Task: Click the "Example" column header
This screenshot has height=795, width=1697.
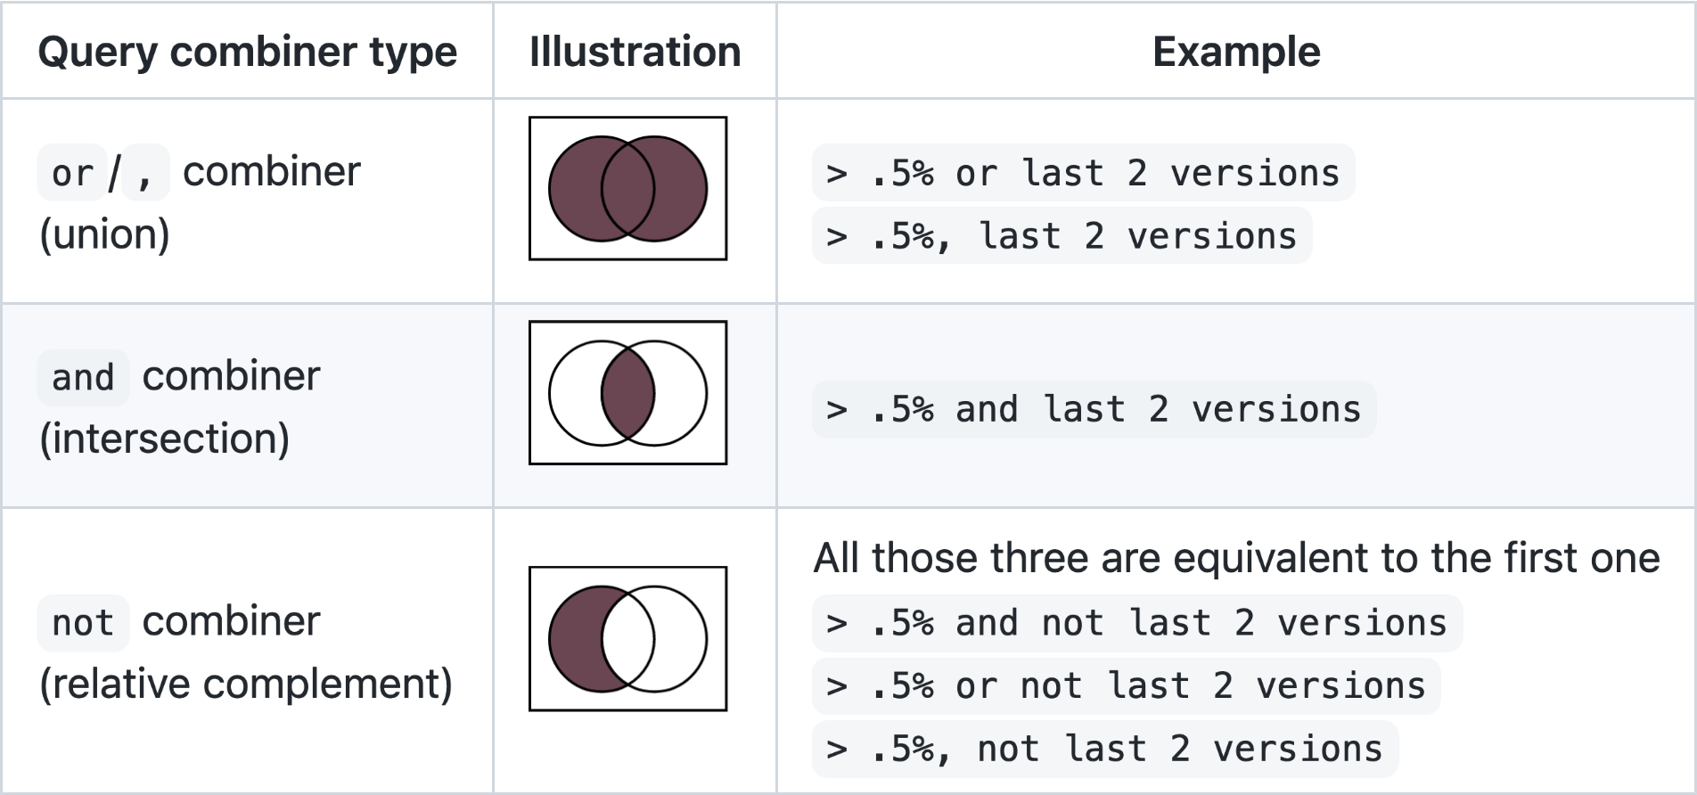Action: click(1235, 52)
